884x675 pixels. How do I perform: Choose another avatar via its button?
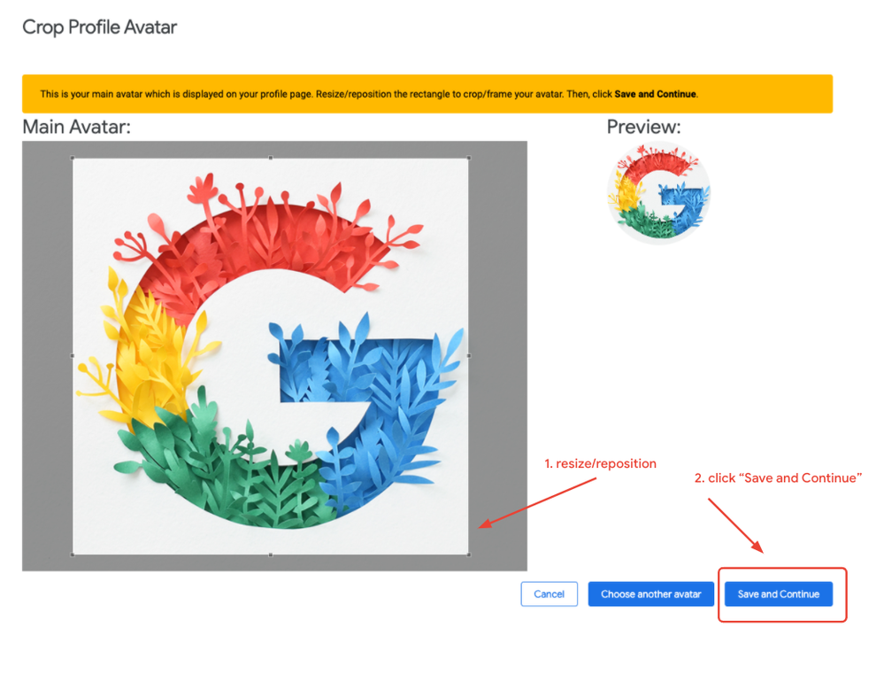(x=650, y=594)
